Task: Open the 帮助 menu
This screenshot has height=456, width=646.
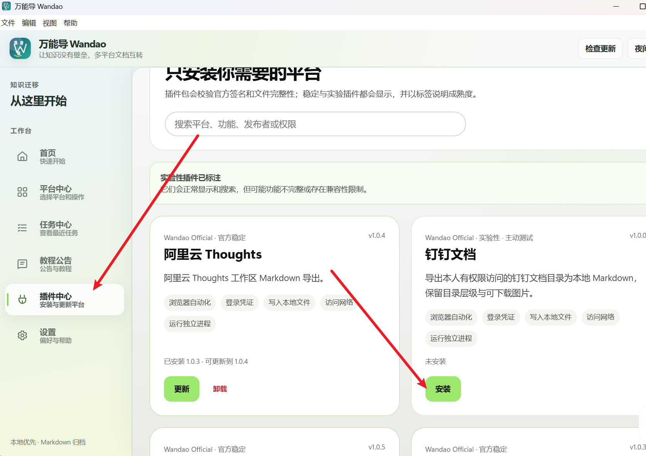Action: 71,23
